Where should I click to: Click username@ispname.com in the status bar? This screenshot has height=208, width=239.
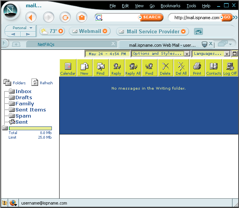pyautogui.click(x=44, y=203)
